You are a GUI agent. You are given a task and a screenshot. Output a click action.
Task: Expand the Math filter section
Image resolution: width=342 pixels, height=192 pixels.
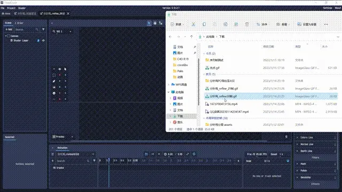click(x=297, y=164)
